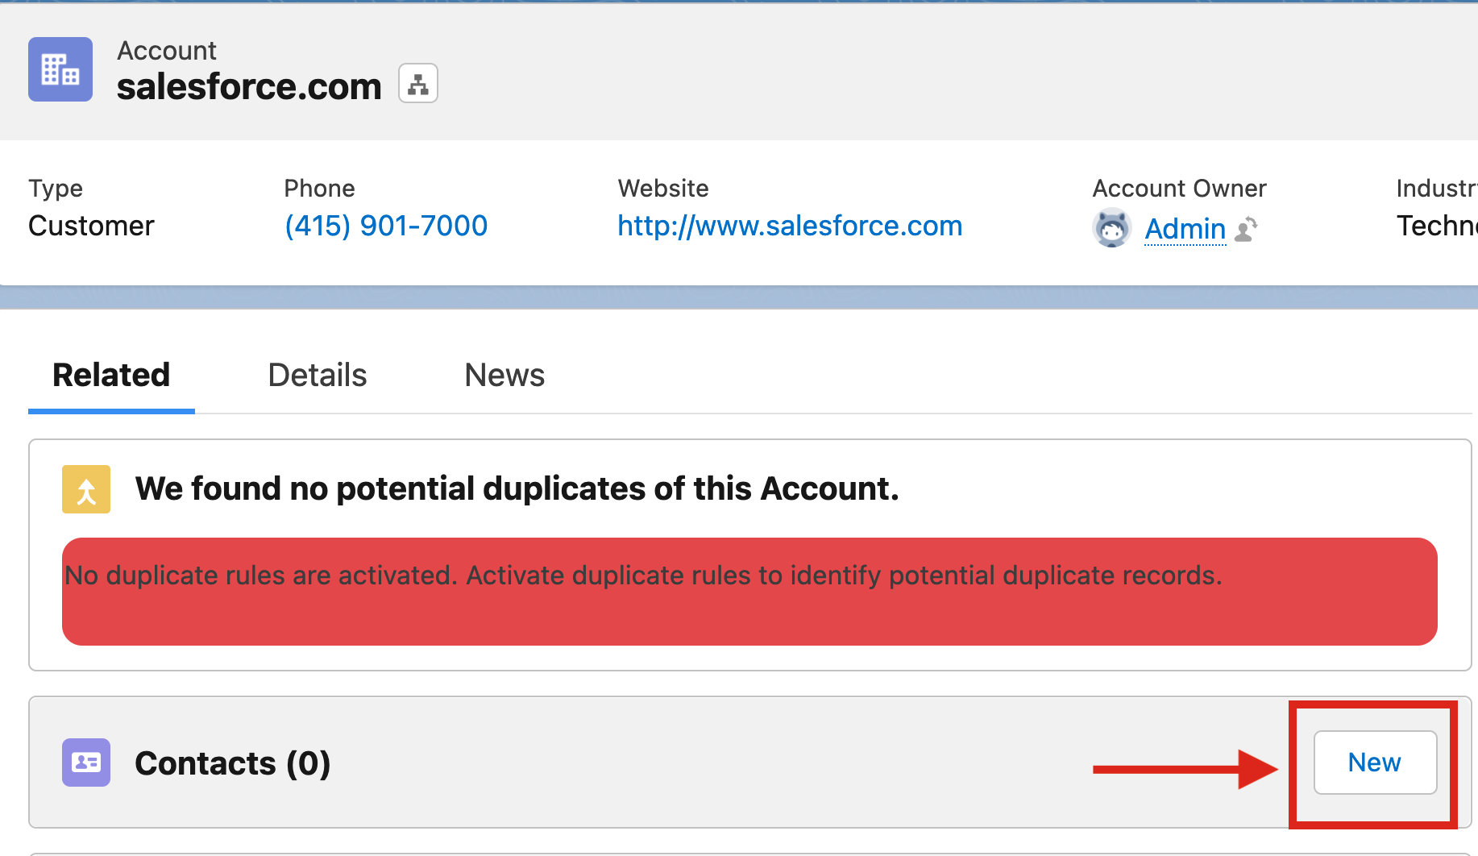
Task: Click the blue Account building icon
Action: [60, 69]
